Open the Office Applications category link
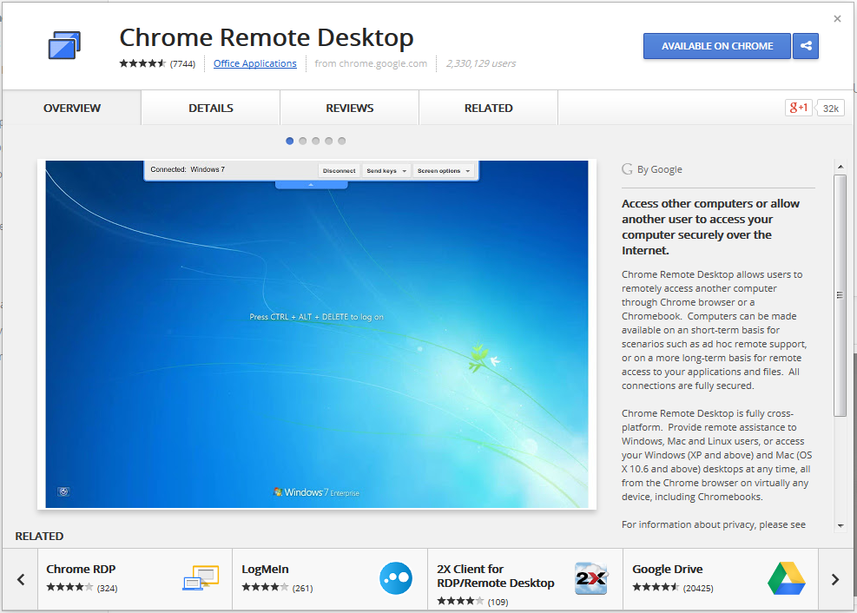Image resolution: width=857 pixels, height=613 pixels. tap(254, 63)
